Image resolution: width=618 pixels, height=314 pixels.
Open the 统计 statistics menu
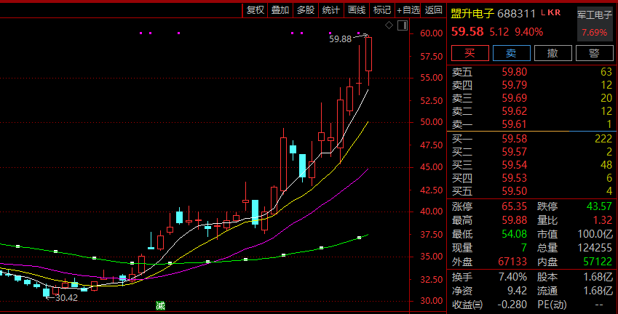[x=330, y=9]
